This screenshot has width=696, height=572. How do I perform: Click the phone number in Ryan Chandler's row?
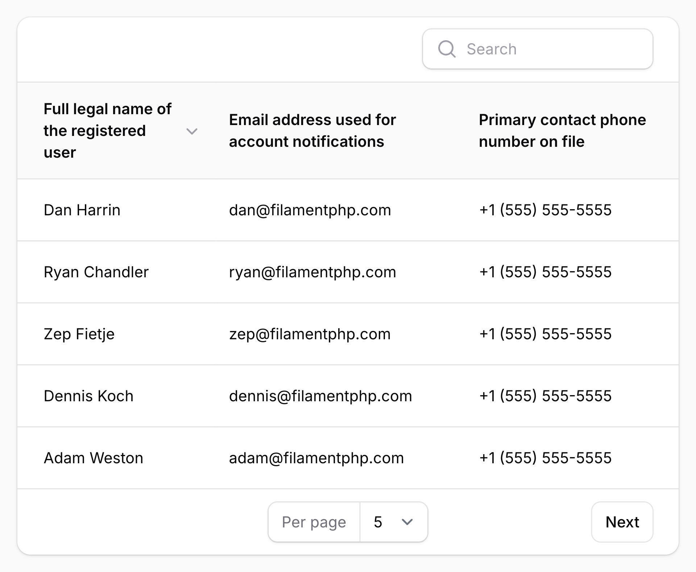click(545, 272)
